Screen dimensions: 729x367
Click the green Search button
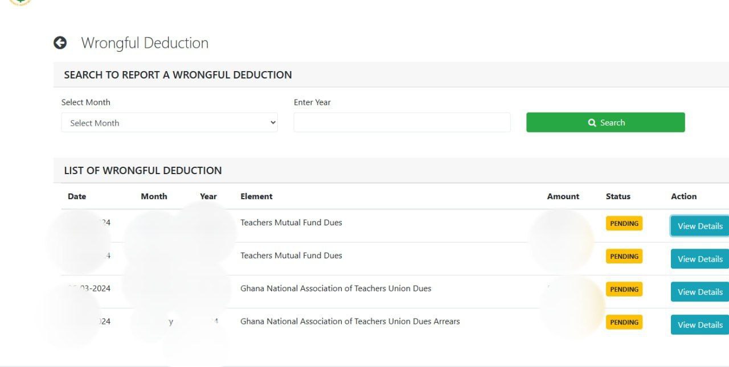click(605, 122)
